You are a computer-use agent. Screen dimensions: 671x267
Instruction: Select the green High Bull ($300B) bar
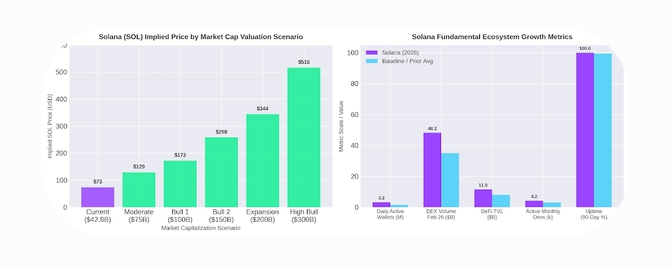click(x=304, y=138)
